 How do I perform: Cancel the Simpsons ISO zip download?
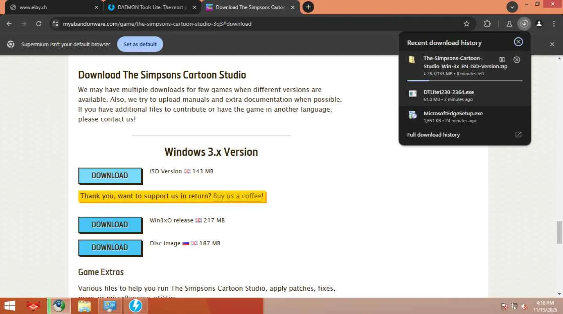click(517, 60)
